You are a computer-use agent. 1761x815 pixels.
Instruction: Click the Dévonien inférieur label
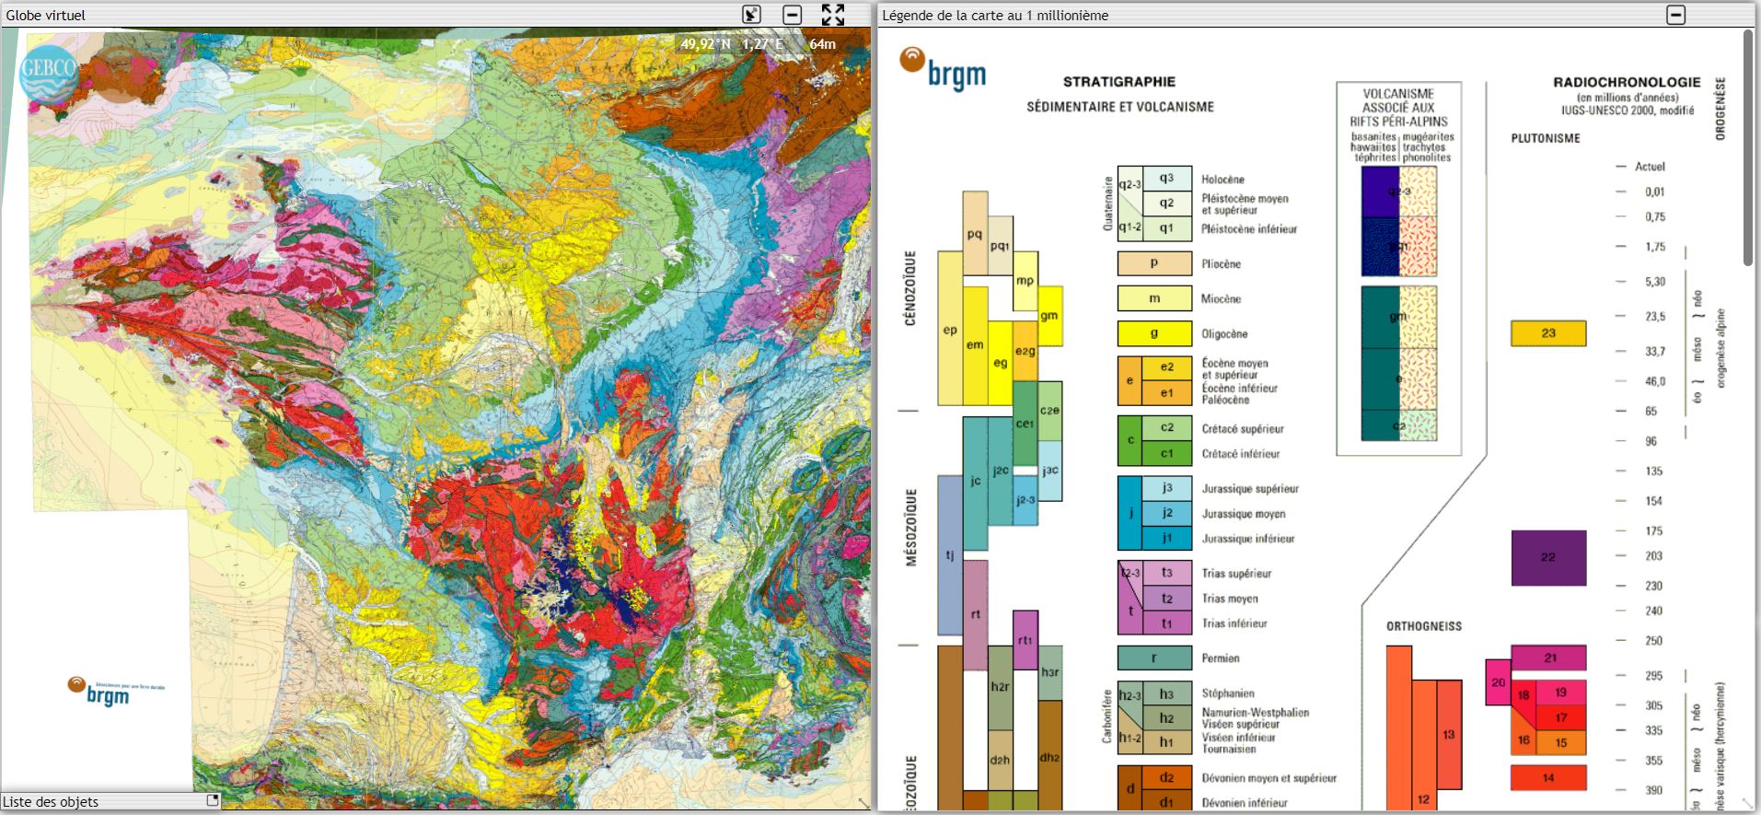1245,803
